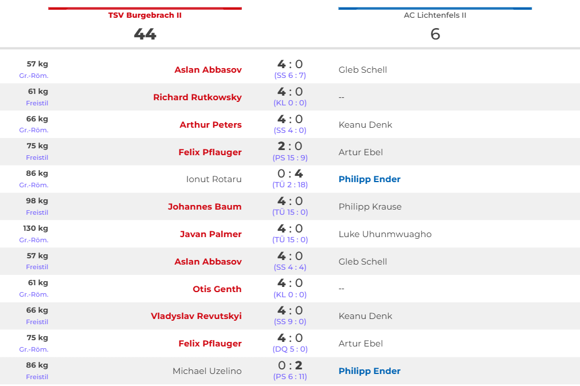Open Richard Rutkowsky's wrestler profile
Image resolution: width=580 pixels, height=386 pixels.
coord(197,97)
